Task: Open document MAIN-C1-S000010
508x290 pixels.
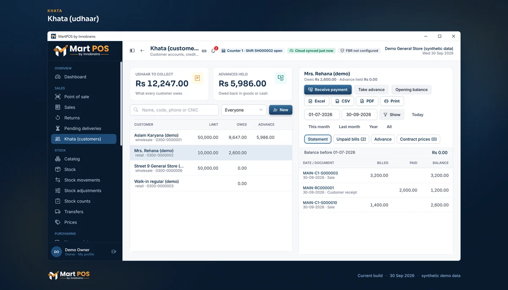Action: [320, 202]
